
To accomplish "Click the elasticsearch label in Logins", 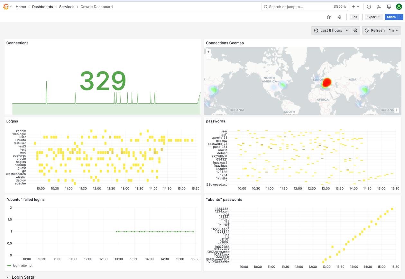I will (x=16, y=174).
